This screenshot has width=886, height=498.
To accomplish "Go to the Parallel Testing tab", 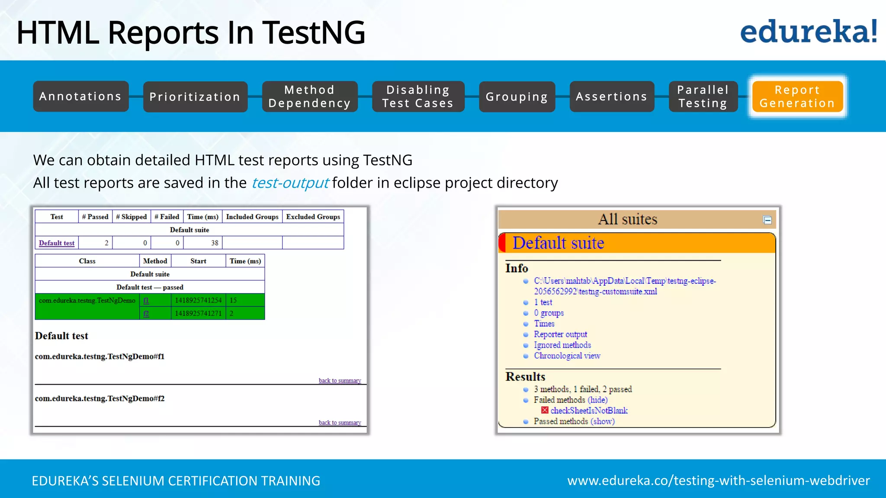I will [x=703, y=96].
